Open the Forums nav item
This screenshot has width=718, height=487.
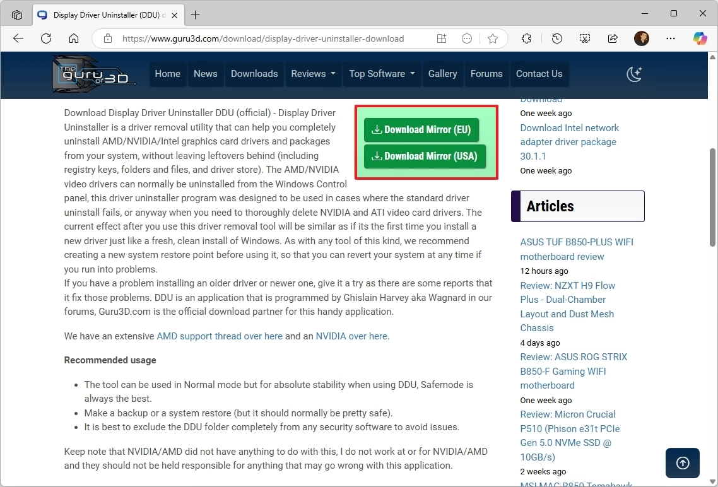486,74
